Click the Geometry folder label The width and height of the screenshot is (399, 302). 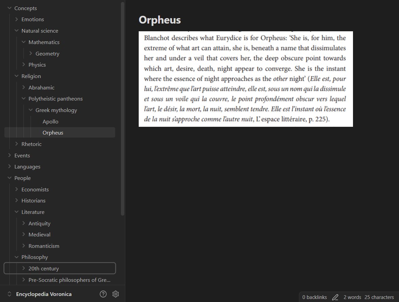click(47, 53)
